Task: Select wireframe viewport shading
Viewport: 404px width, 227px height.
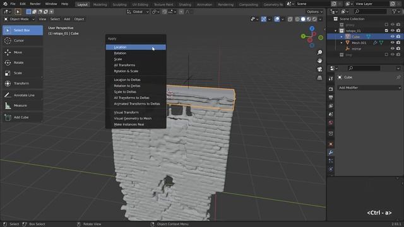Action: coord(297,20)
